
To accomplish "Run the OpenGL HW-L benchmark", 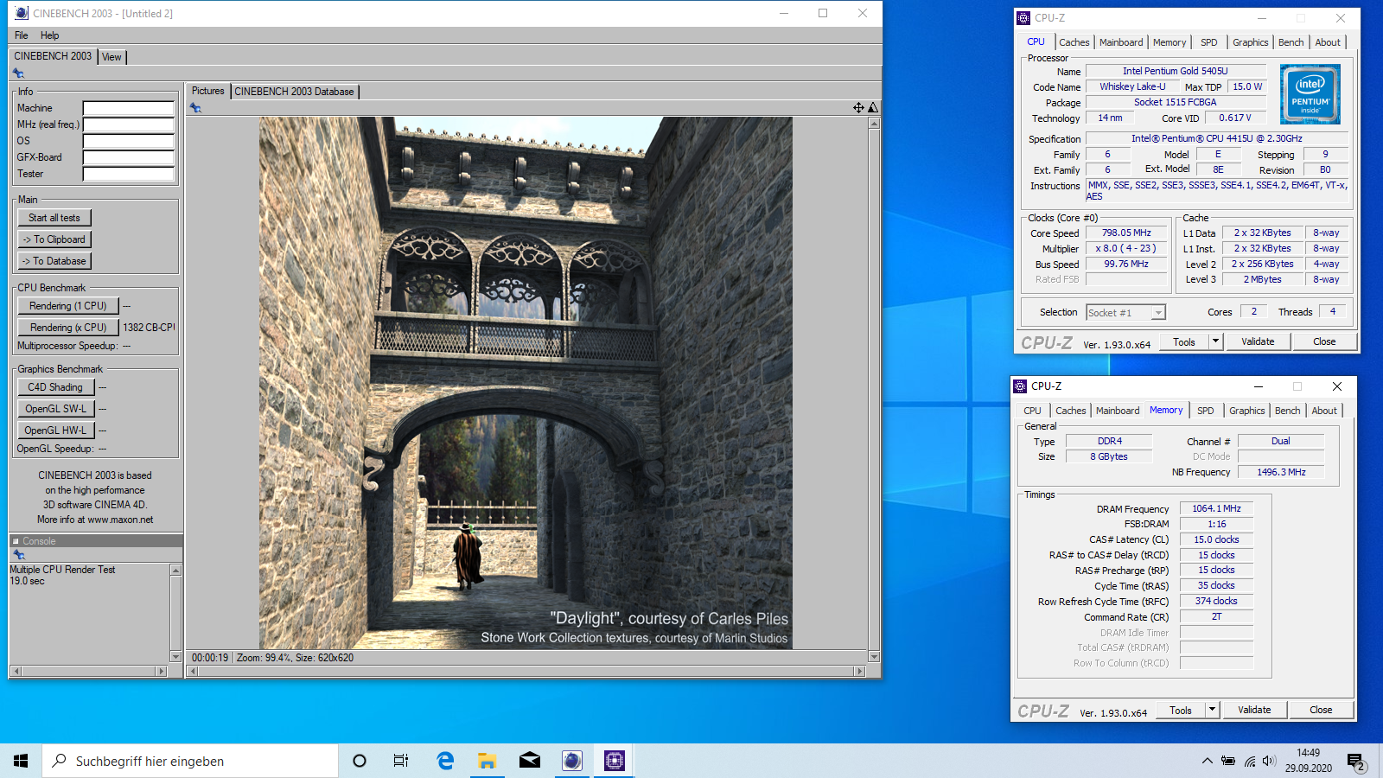I will 55,430.
